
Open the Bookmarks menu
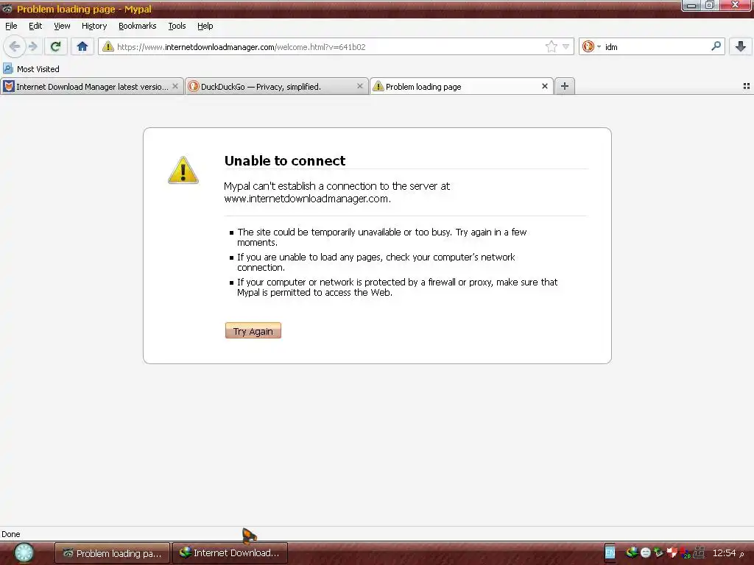click(x=138, y=26)
